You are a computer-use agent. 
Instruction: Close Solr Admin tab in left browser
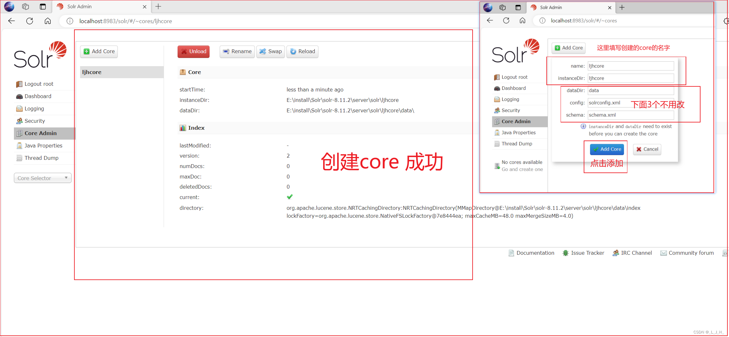(x=145, y=7)
